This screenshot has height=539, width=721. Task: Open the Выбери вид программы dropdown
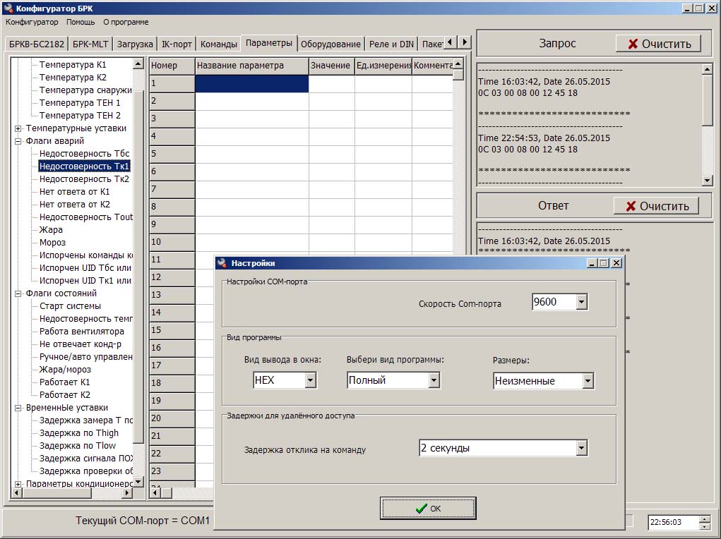(x=434, y=380)
